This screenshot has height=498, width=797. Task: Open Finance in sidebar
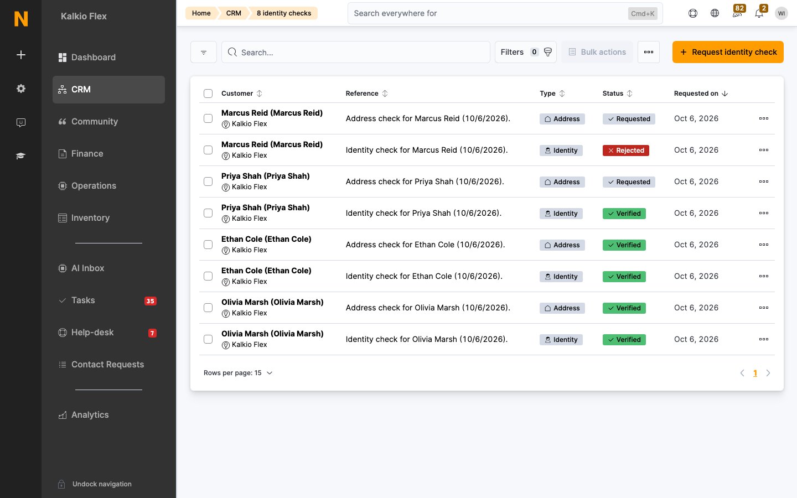[x=108, y=154]
